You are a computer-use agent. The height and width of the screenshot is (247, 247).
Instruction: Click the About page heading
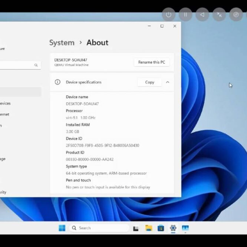(x=97, y=43)
